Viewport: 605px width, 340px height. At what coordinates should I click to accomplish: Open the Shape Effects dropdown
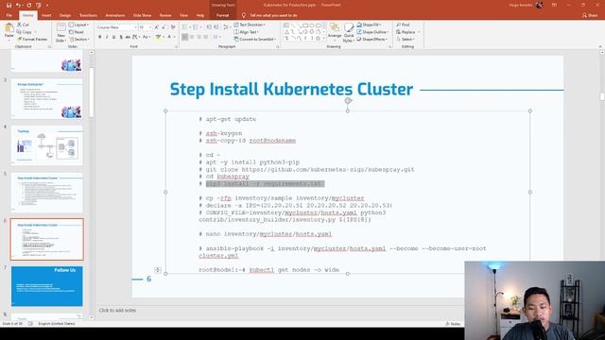[372, 40]
